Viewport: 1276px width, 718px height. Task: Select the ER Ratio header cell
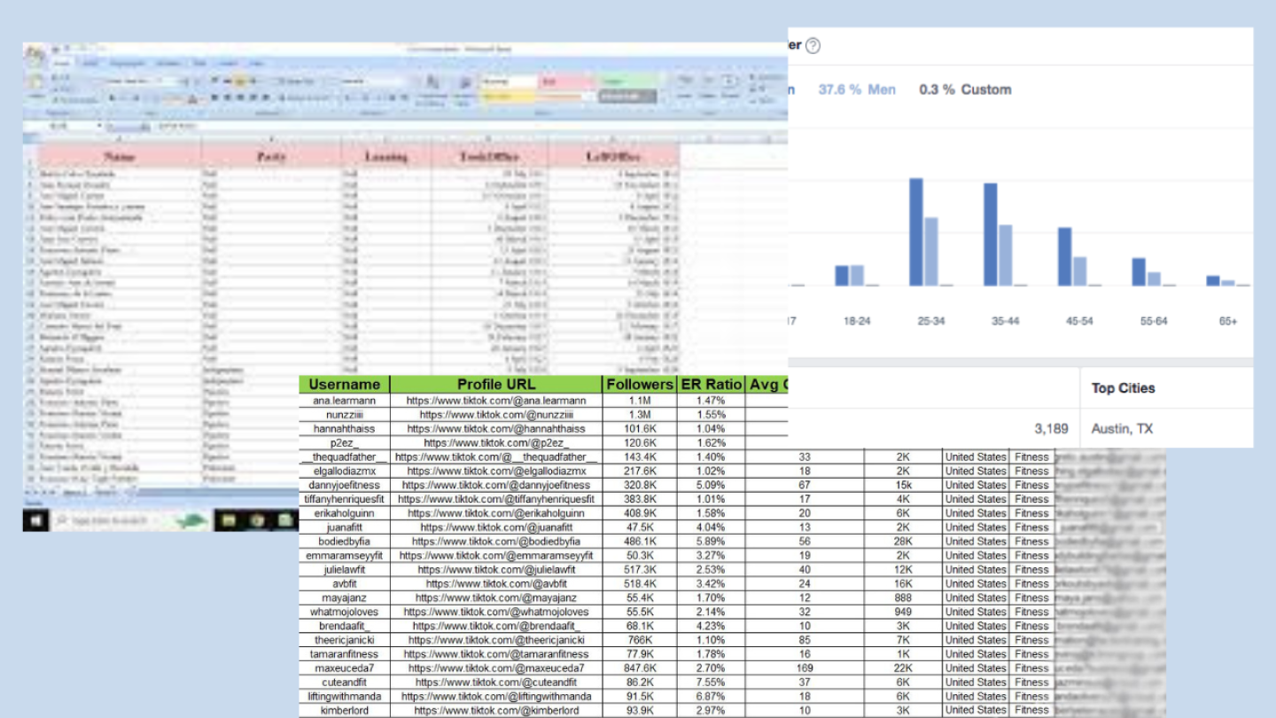point(711,385)
